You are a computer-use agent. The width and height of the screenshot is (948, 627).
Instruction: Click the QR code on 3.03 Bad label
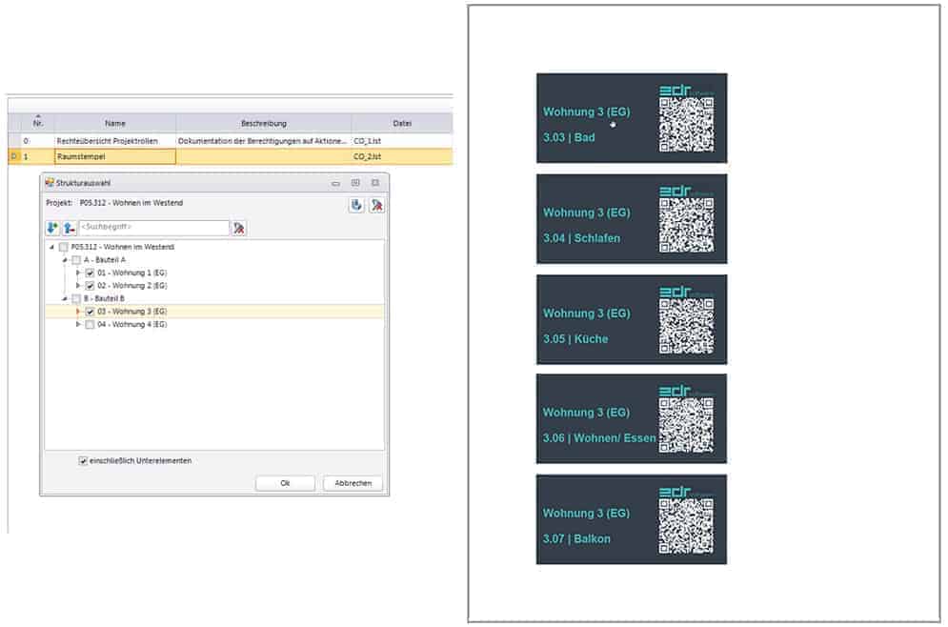click(x=686, y=126)
